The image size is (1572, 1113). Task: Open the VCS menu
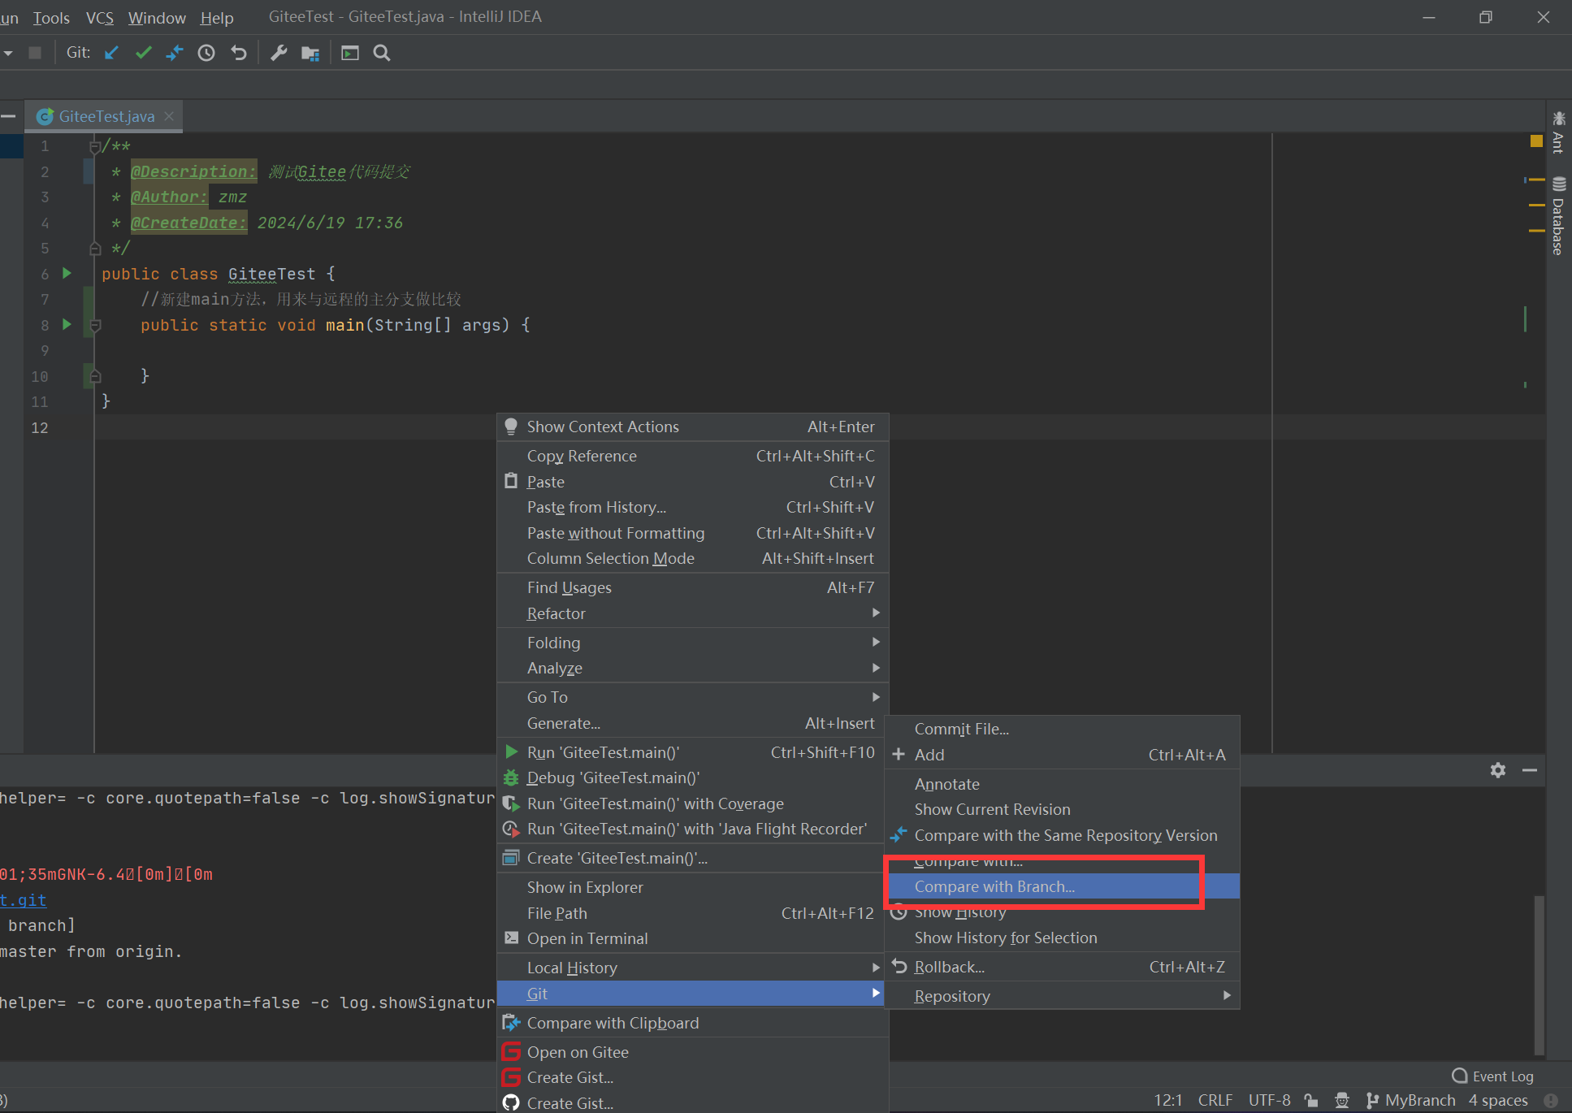[x=100, y=17]
